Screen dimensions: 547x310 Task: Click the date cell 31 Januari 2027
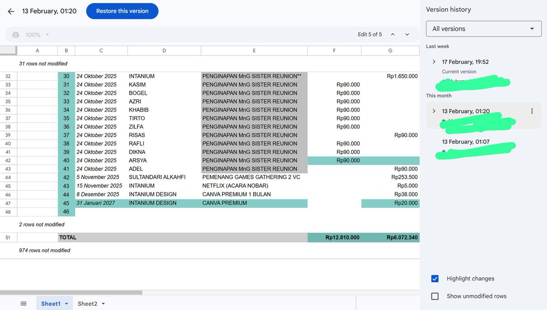(x=101, y=203)
